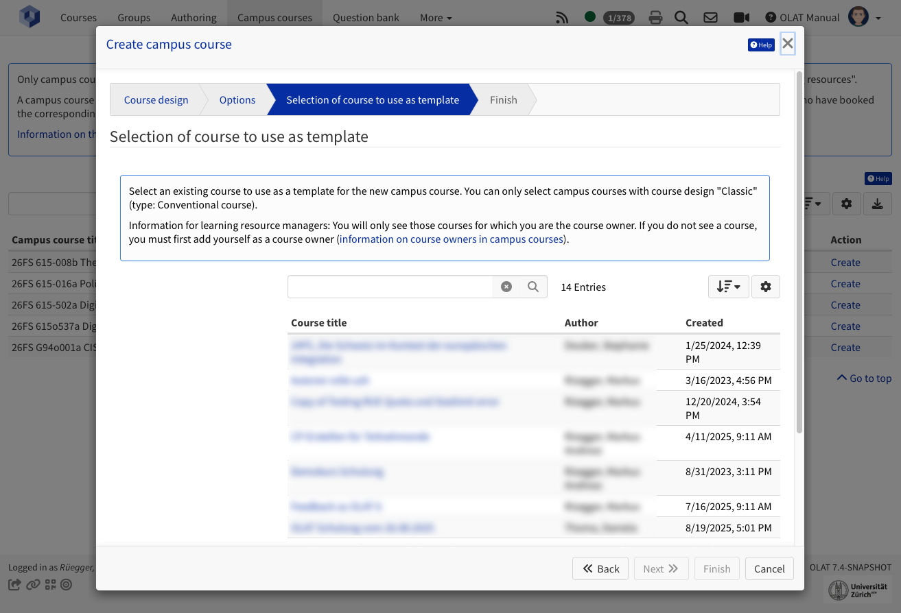Go to Course design wizard step
Viewport: 901px width, 613px height.
(x=156, y=100)
